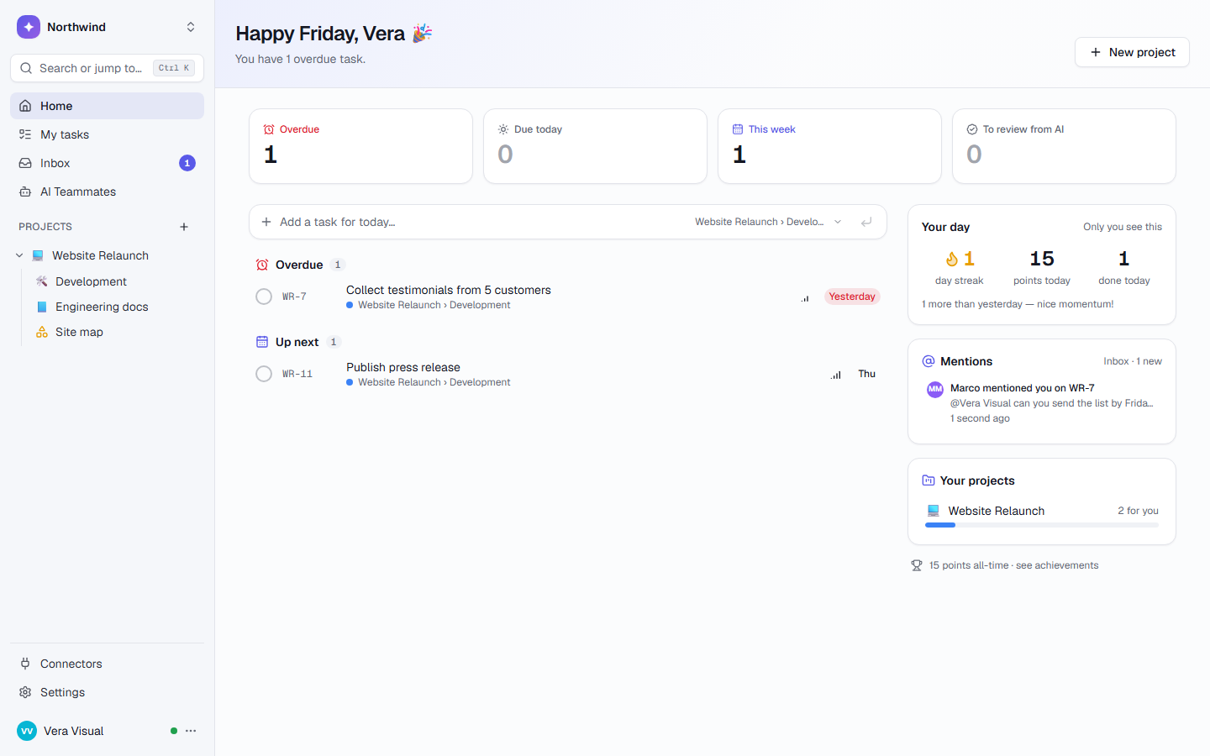Image resolution: width=1210 pixels, height=756 pixels.
Task: Click the Inbox unread count badge
Action: [187, 163]
